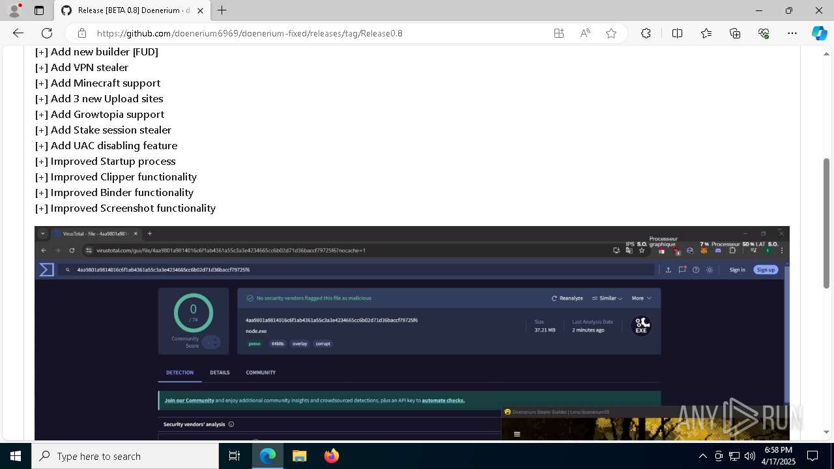Open the Edge profile avatar icon
The image size is (834, 469).
pyautogui.click(x=14, y=10)
